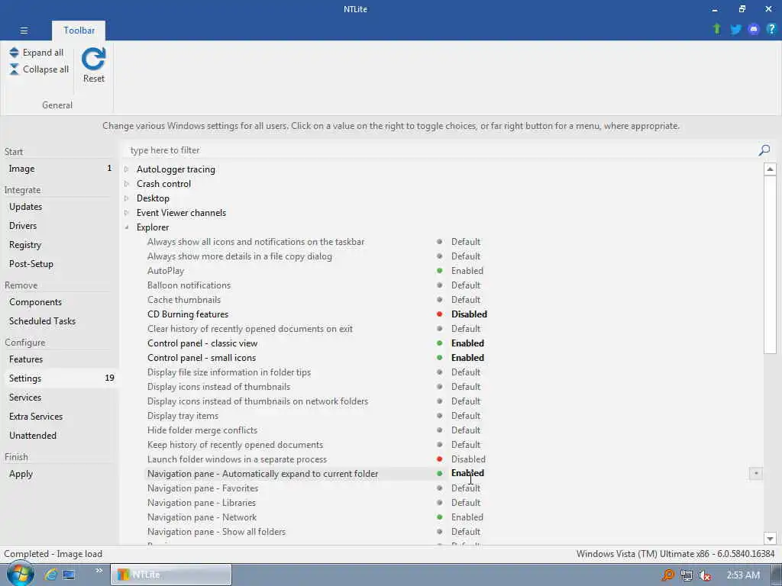Toggle Launch folder windows separate process value
The image size is (782, 586).
tap(468, 459)
